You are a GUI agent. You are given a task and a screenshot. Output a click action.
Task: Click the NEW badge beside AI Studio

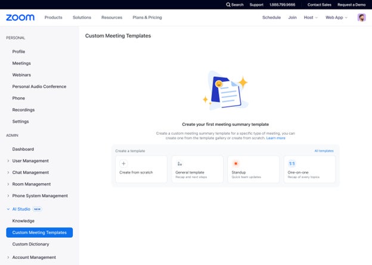coord(37,209)
